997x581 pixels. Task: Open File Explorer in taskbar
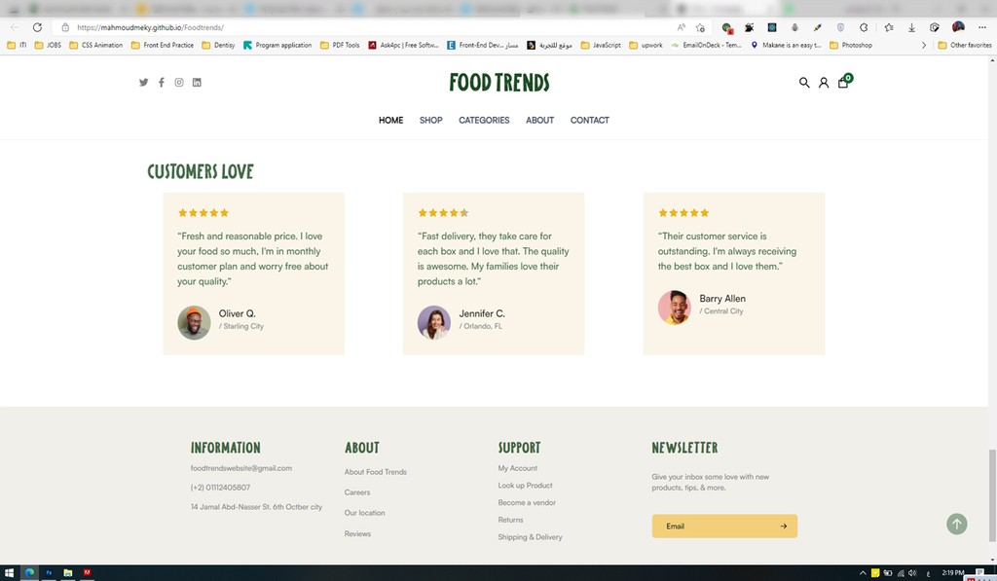(68, 573)
